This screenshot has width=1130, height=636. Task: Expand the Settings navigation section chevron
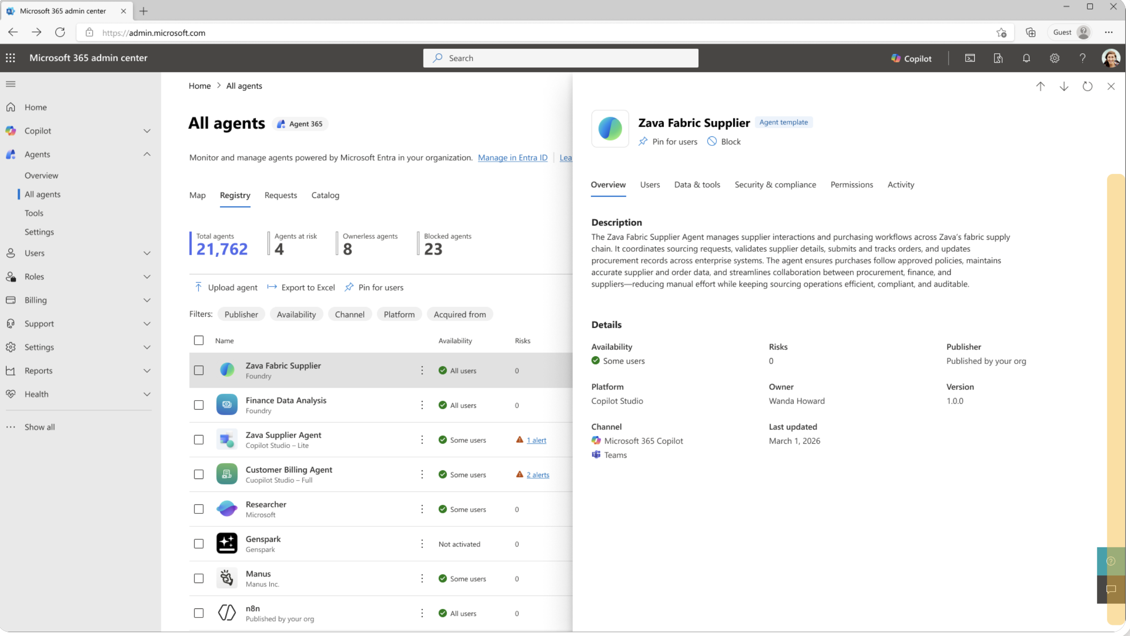147,347
